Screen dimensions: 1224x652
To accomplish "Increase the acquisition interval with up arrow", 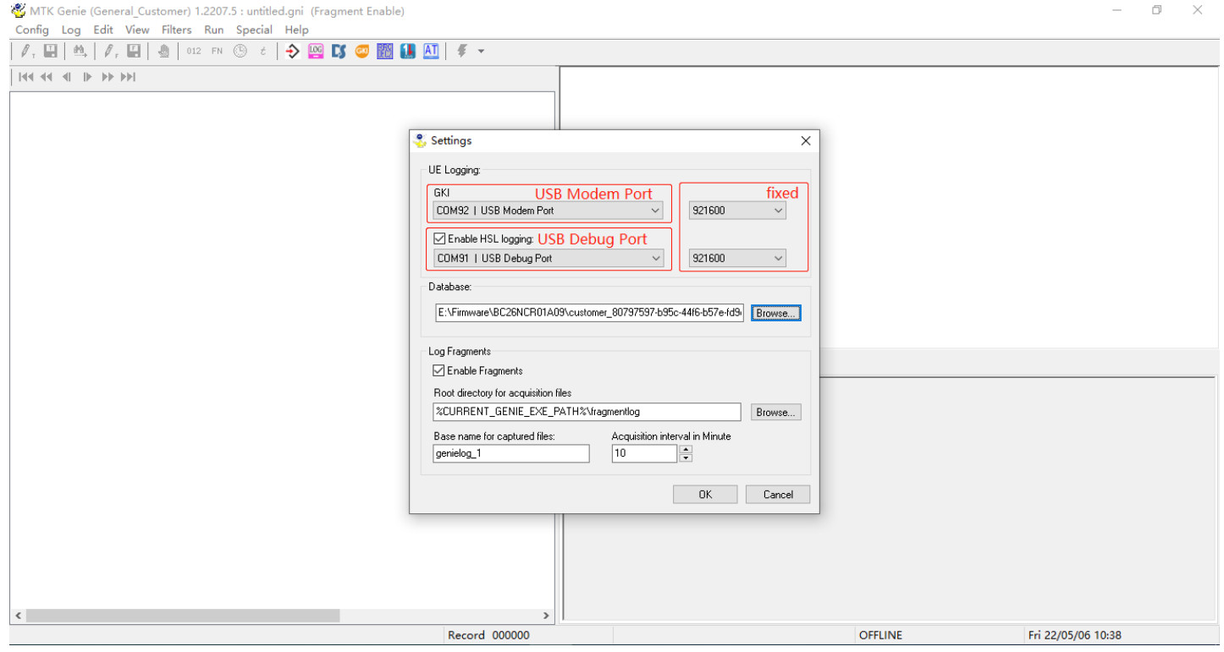I will click(x=686, y=449).
